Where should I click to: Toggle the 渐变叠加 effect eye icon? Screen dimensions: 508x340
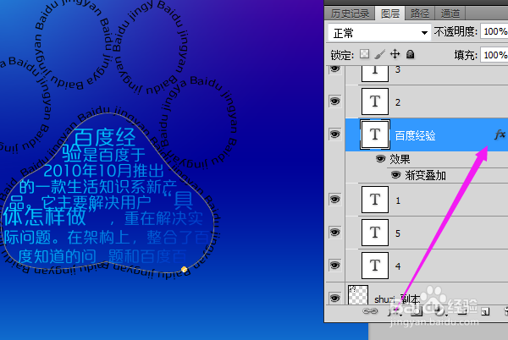395,175
